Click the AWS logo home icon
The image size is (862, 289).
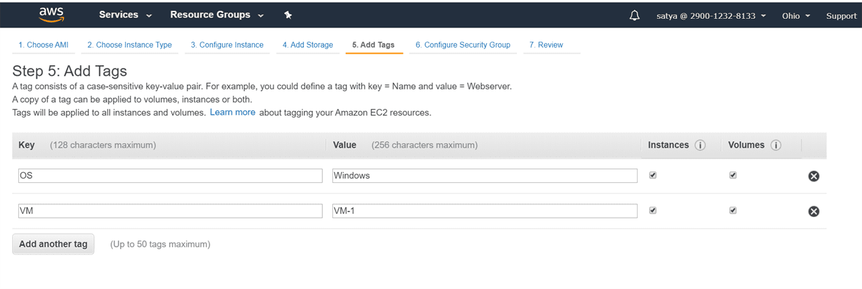coord(51,15)
